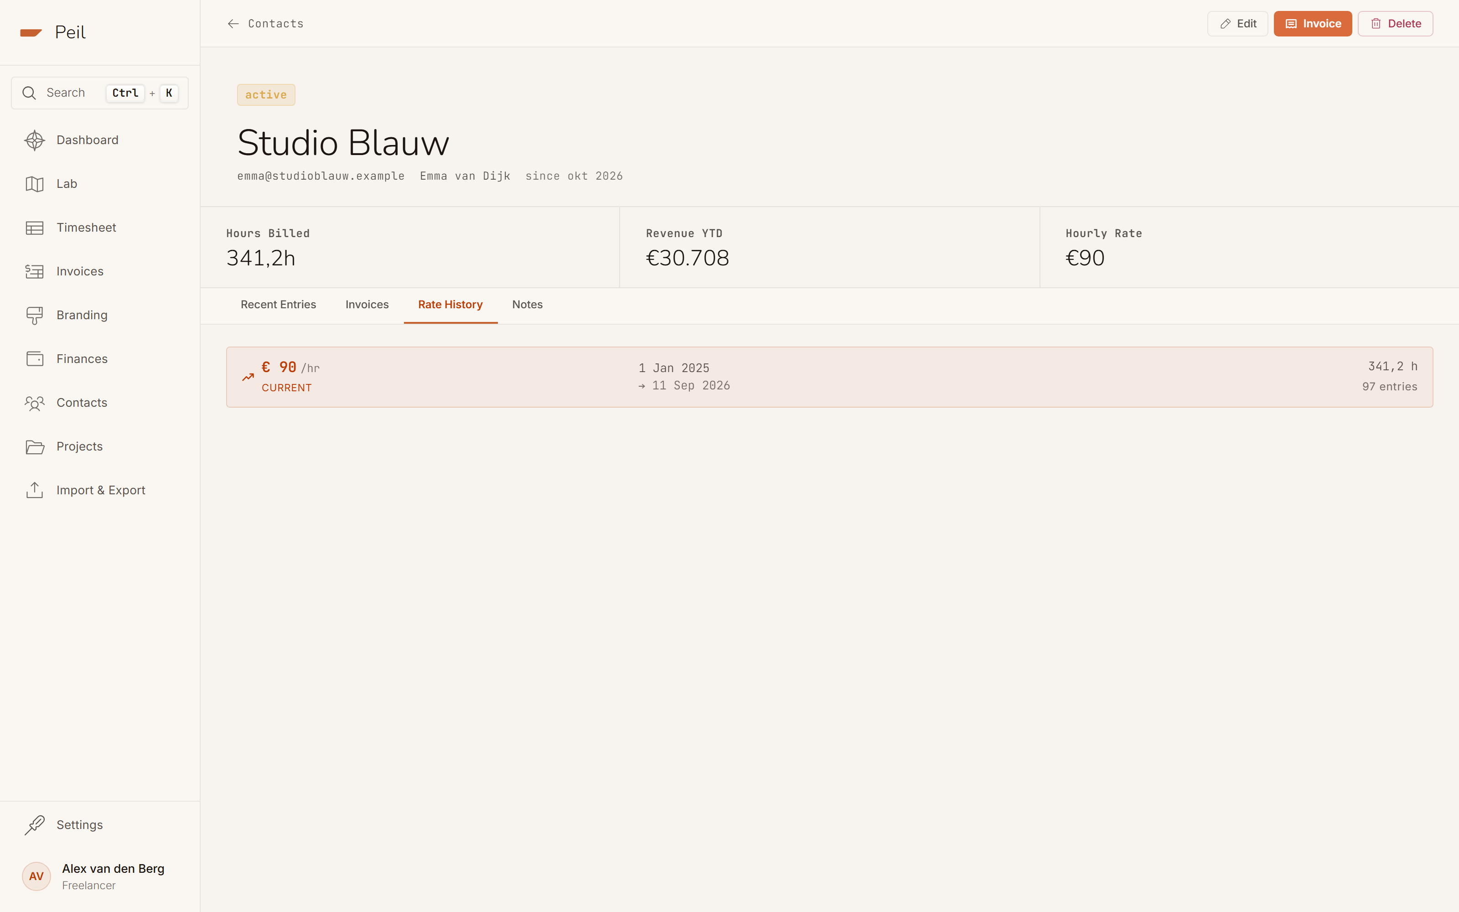Screen dimensions: 1459x912
Task: Click the 97 entries count
Action: (x=1390, y=387)
